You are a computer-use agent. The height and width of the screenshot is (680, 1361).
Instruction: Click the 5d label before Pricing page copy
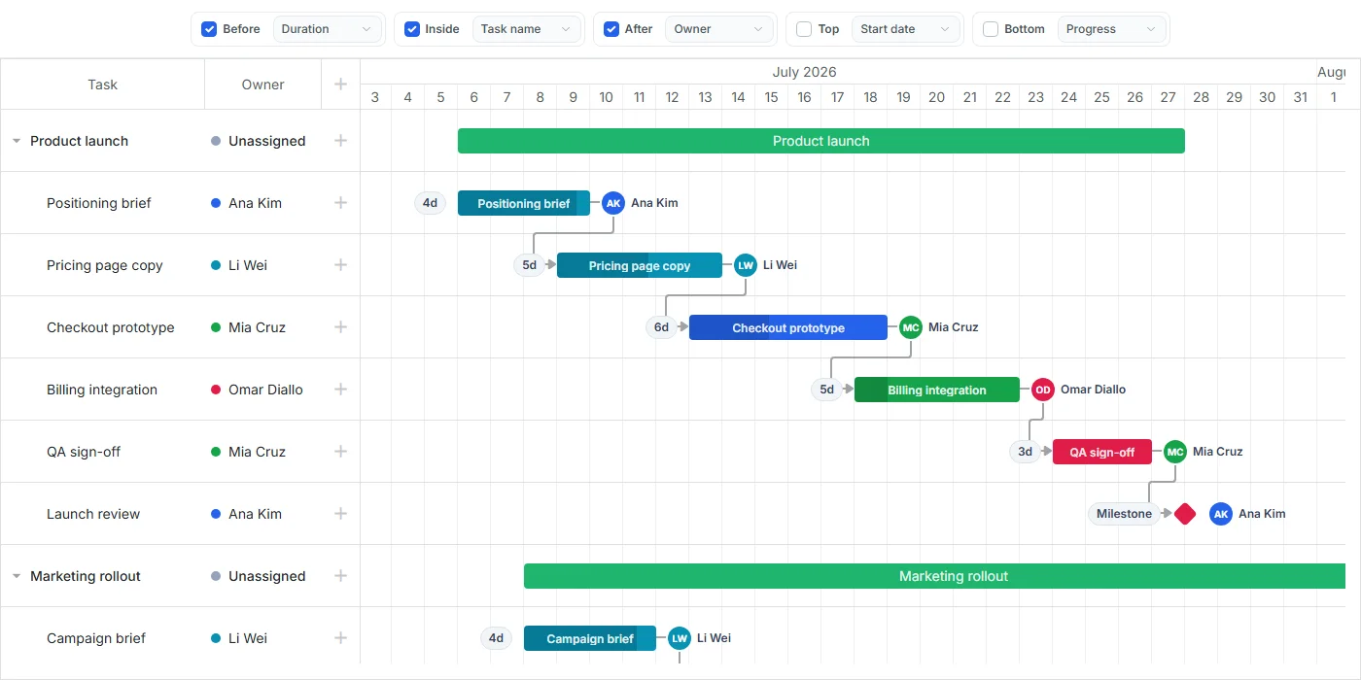pyautogui.click(x=529, y=265)
